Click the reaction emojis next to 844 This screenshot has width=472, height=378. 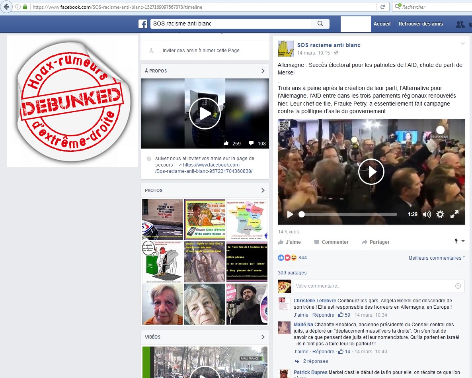[x=287, y=258]
